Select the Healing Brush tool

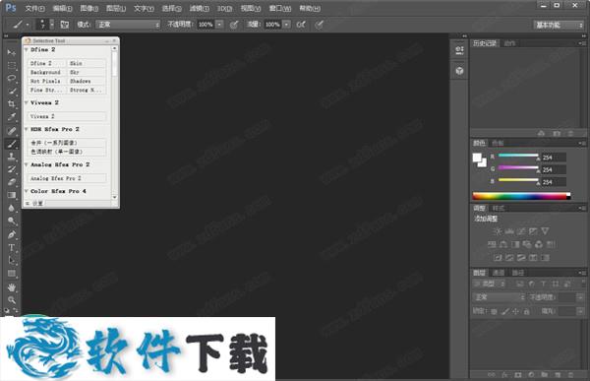pos(12,130)
